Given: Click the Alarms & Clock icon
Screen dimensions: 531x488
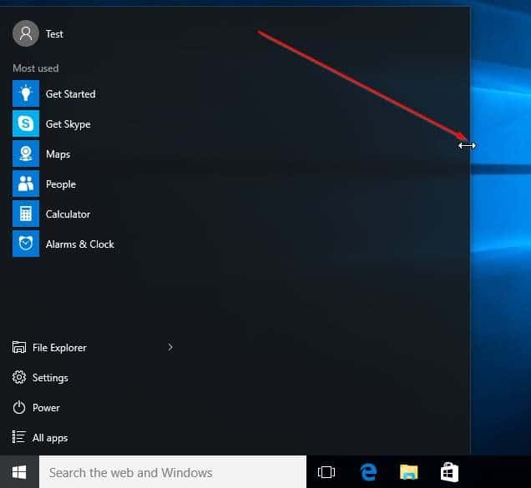Looking at the screenshot, I should (x=26, y=244).
